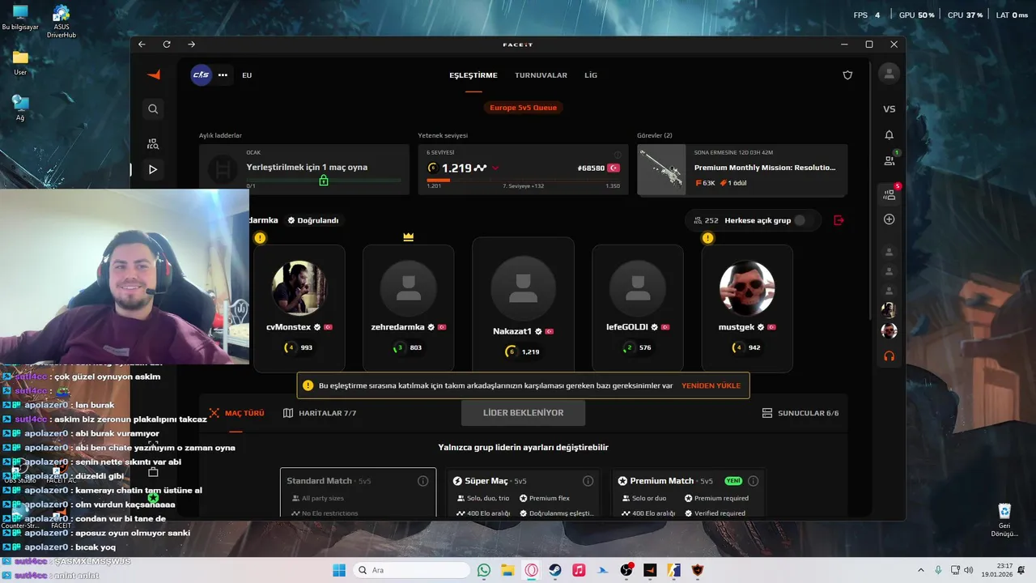Open info icon on Süper Maç card

point(588,481)
